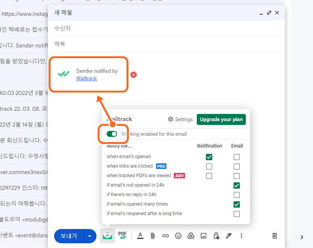The image size is (313, 248).
Task: Toggle tracking enabled for this email
Action: tap(112, 134)
